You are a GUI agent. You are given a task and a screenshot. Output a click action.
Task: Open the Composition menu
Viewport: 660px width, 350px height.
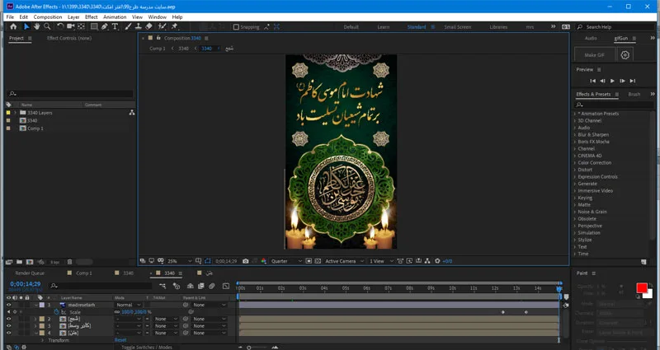click(48, 17)
